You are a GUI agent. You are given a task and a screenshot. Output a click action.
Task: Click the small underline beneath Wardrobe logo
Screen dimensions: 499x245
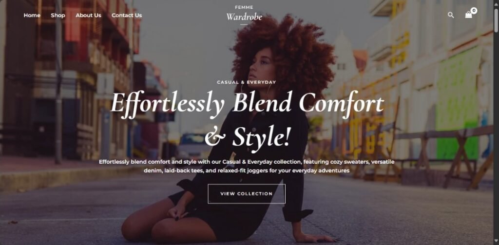click(x=244, y=24)
